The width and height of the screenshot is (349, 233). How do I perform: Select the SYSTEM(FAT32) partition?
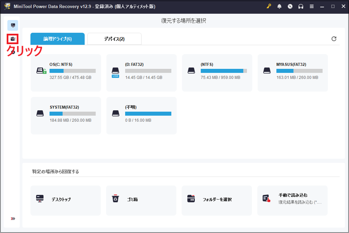66,115
